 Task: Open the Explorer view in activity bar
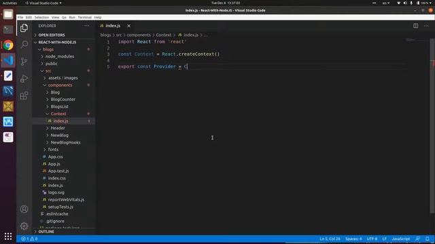pyautogui.click(x=24, y=28)
